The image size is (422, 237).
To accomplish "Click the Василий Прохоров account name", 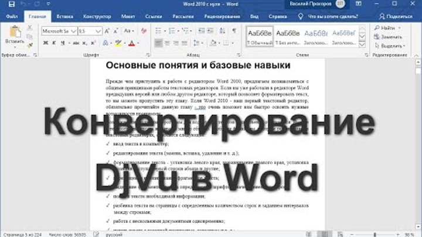I will coord(310,4).
